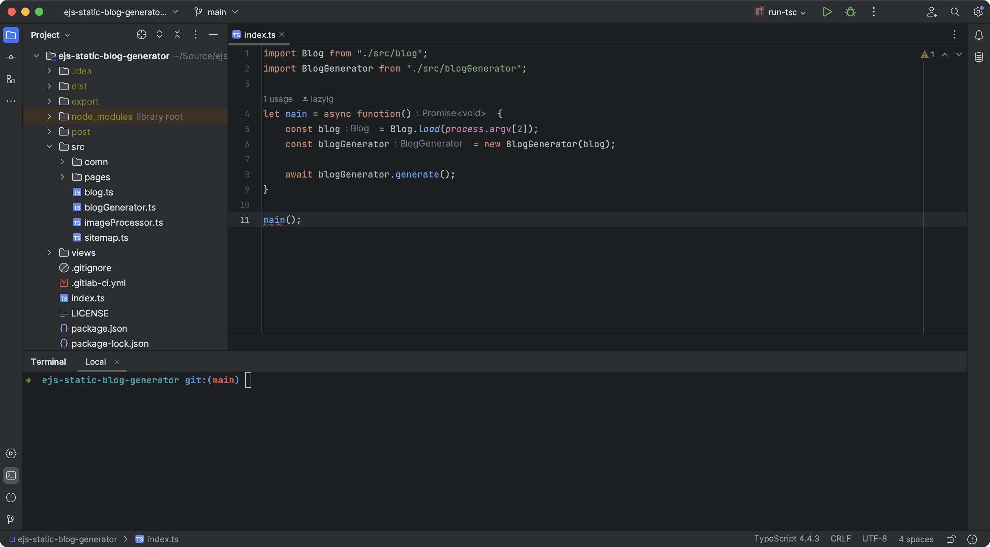Open the Project tool window icon
The image size is (990, 547).
11,35
